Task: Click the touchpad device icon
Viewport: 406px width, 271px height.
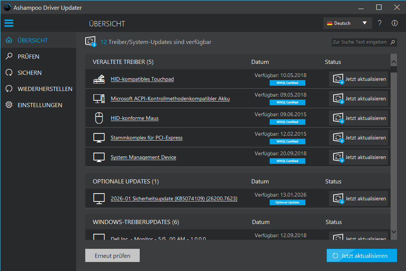Action: coord(99,79)
